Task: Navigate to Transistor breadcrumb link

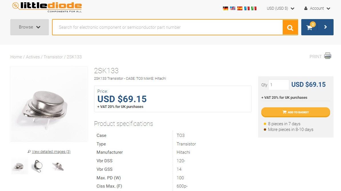Action: [x=53, y=57]
